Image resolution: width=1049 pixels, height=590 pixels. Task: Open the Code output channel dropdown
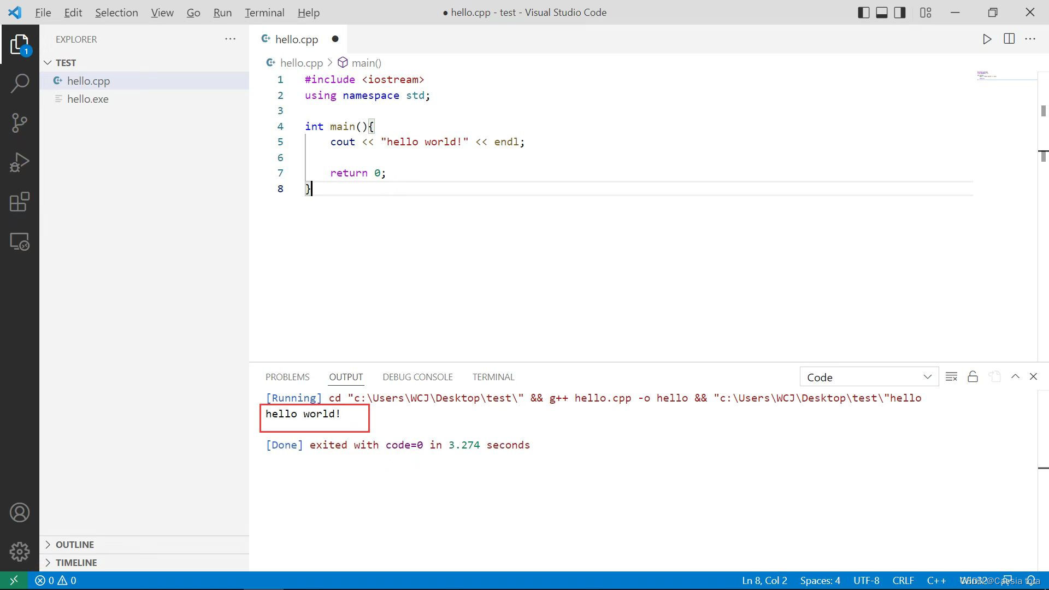point(869,377)
